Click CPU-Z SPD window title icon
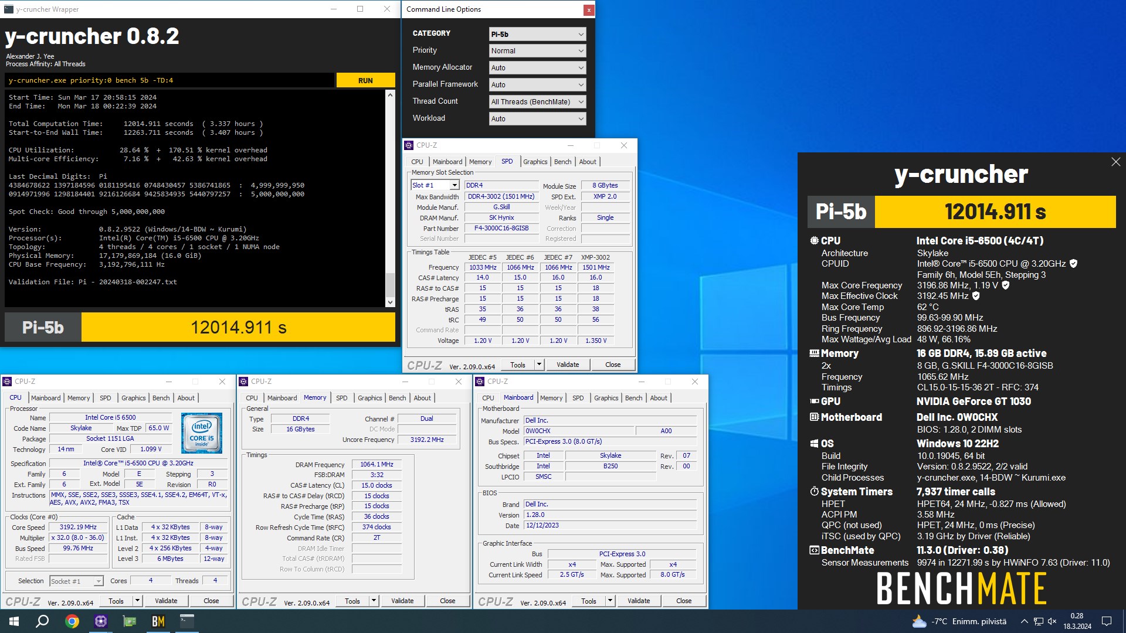 [x=409, y=145]
